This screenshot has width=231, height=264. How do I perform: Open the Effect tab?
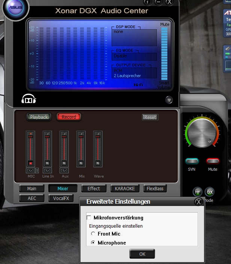(94, 189)
